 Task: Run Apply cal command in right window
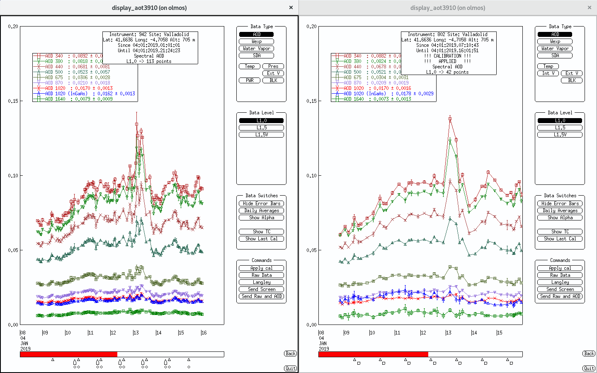(x=560, y=268)
